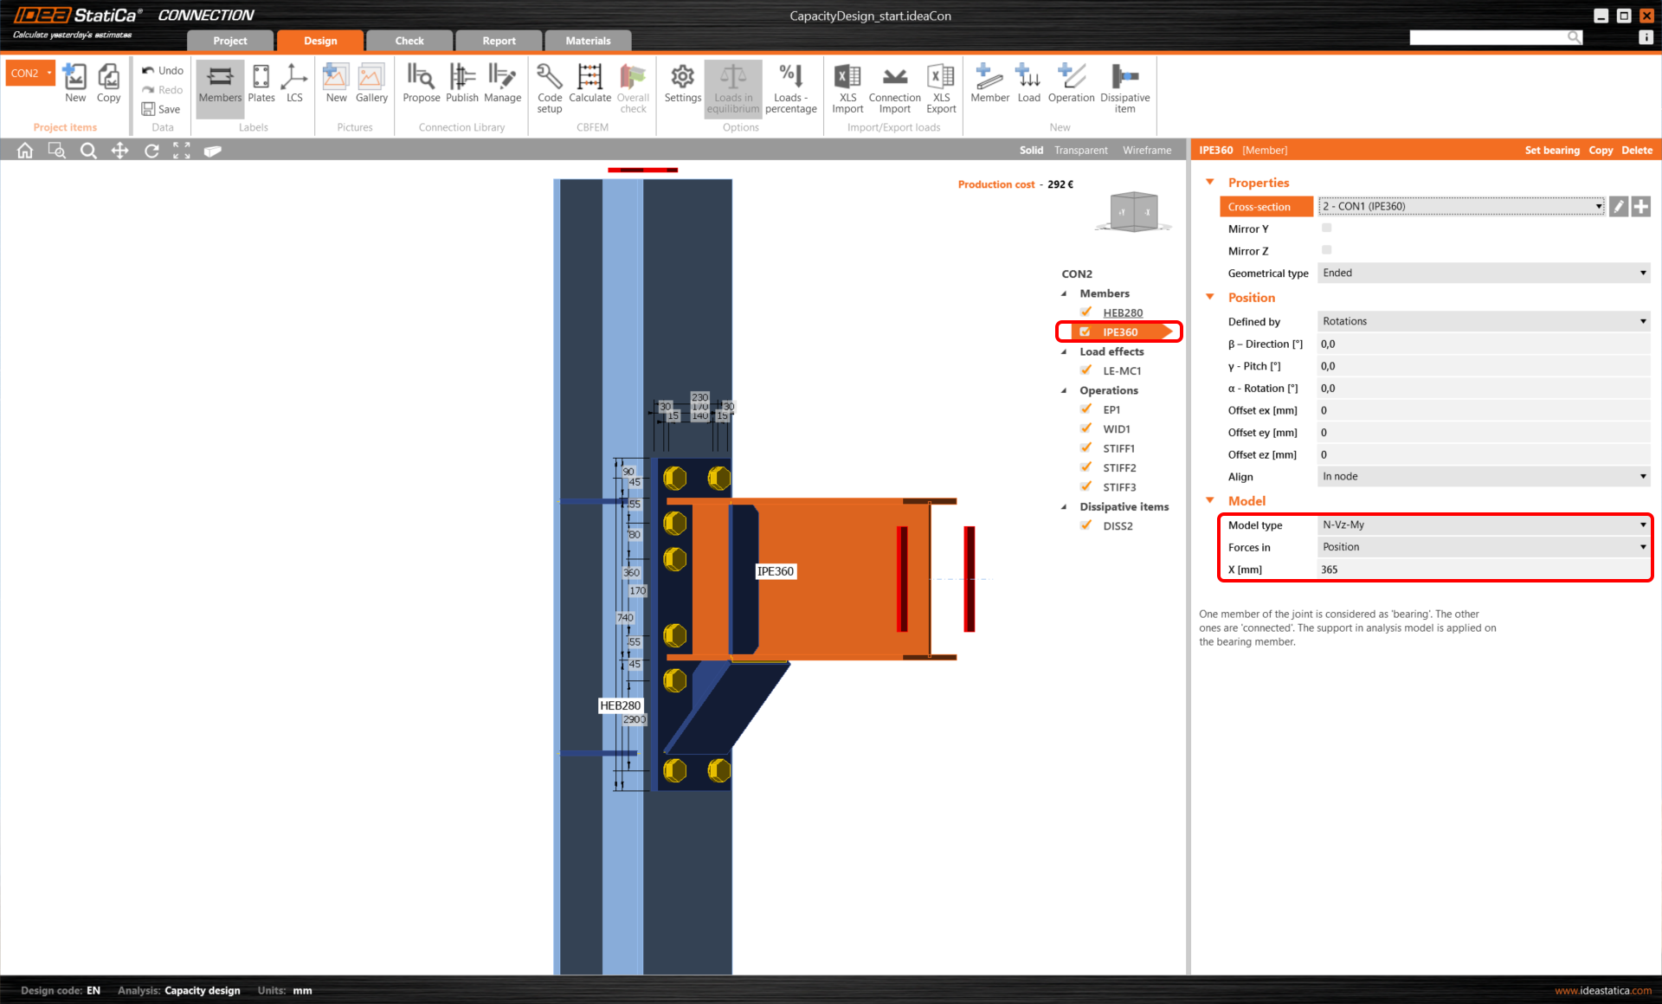Viewport: 1662px width, 1004px height.
Task: Open Overall check
Action: point(633,87)
